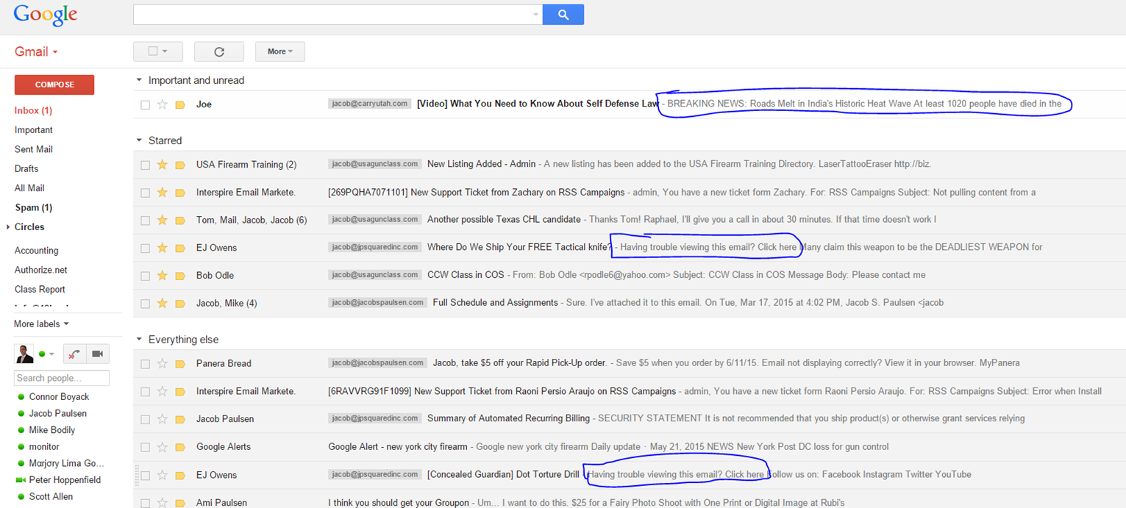Chat with Connor Boyack
The height and width of the screenshot is (508, 1126).
[59, 397]
